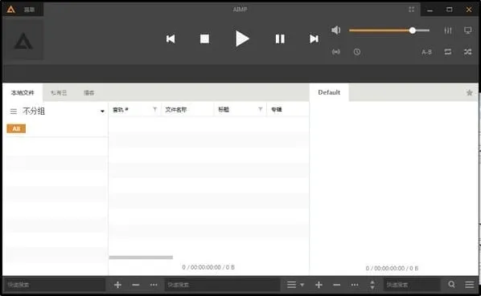Viewport: 481px width, 296px height.
Task: Filter the track number column
Action: coord(155,109)
